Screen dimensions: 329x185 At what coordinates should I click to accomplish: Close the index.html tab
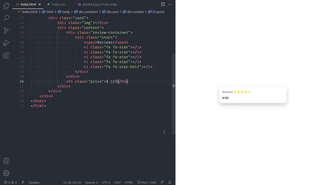pyautogui.click(x=40, y=5)
